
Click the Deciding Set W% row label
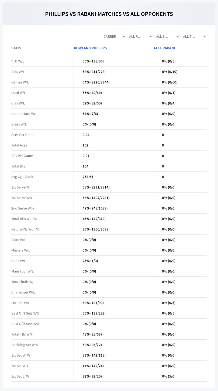[25, 345]
